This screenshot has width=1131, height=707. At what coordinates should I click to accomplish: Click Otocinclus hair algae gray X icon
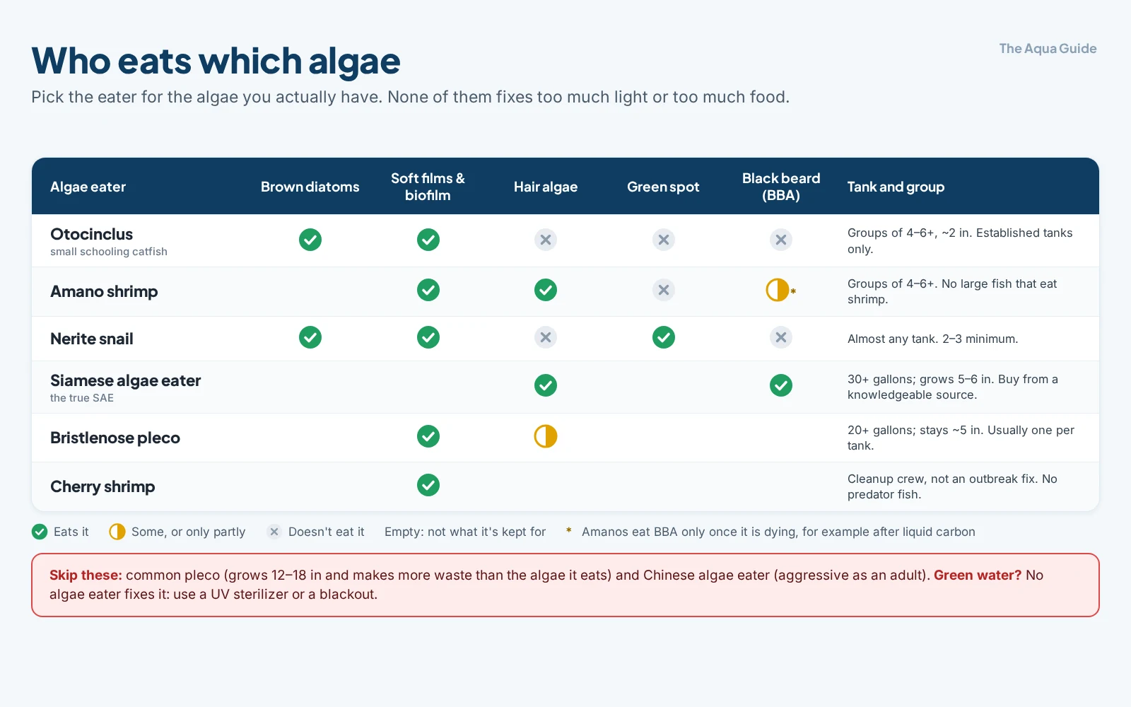[545, 240]
